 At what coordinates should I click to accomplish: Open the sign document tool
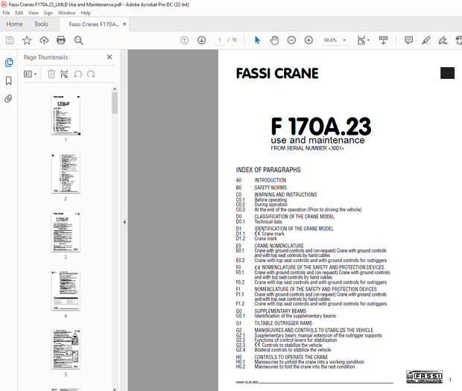(x=443, y=40)
